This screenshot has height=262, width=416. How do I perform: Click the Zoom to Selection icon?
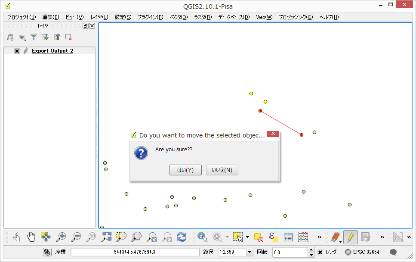tap(121, 237)
